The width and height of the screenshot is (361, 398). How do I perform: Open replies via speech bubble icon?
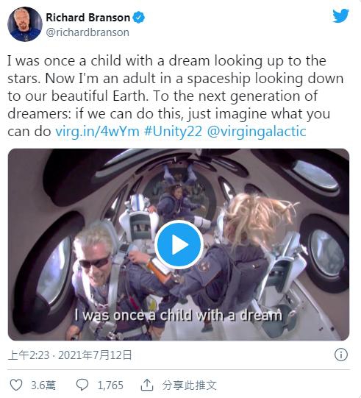[82, 385]
